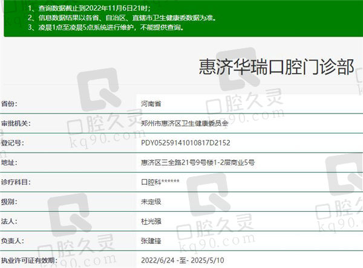The image size is (363, 268).
Task: Select the level value 未定级
Action: (x=151, y=202)
